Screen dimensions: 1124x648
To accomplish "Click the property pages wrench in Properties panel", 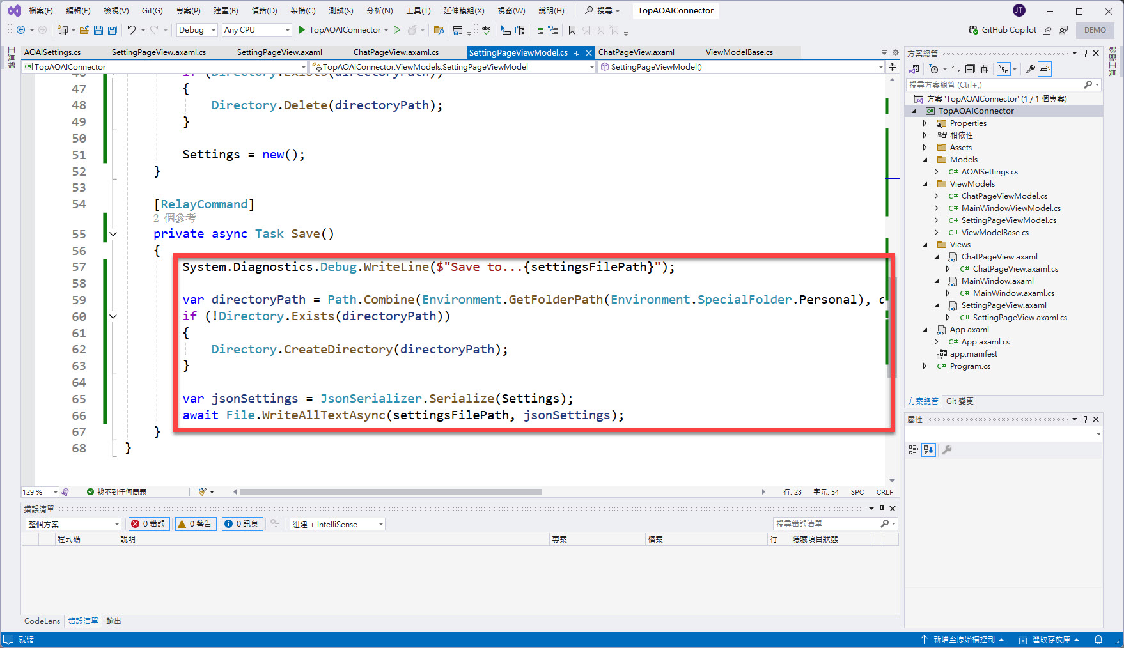I will [947, 450].
